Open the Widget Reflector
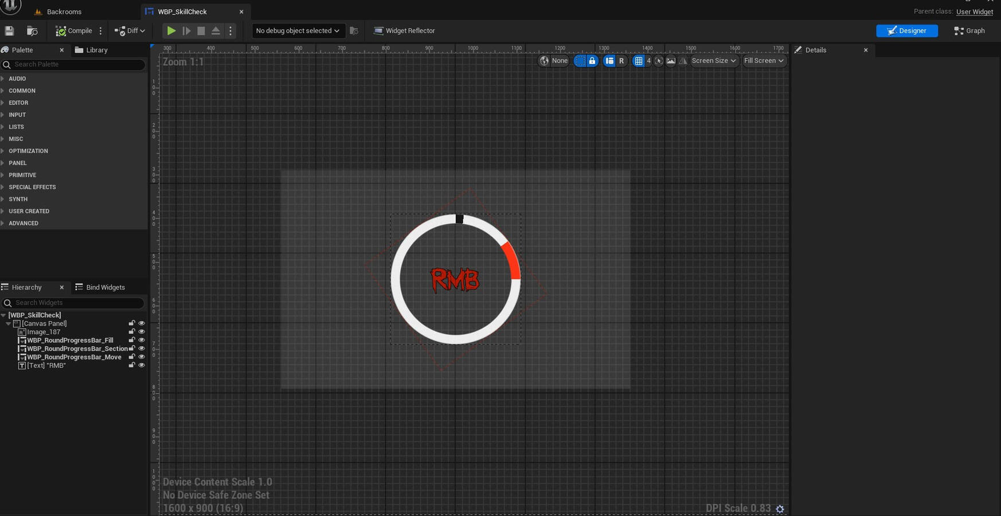This screenshot has width=1001, height=516. point(404,31)
